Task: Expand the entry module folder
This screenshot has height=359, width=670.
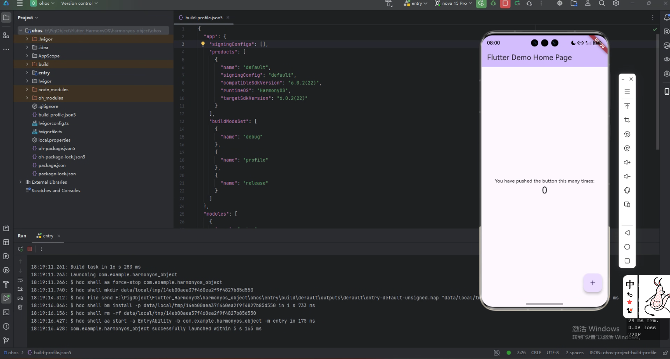Action: 27,73
